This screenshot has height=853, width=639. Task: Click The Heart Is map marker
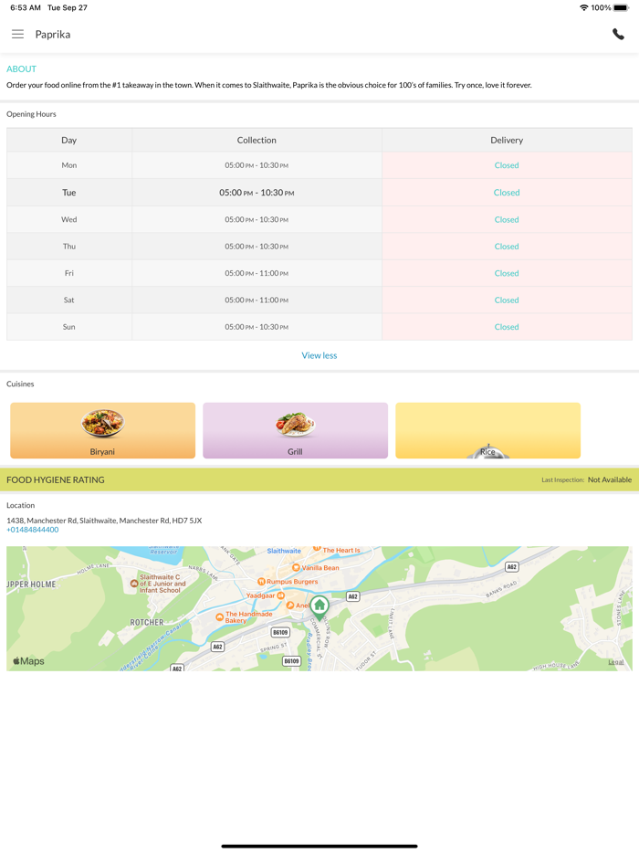coord(317,549)
